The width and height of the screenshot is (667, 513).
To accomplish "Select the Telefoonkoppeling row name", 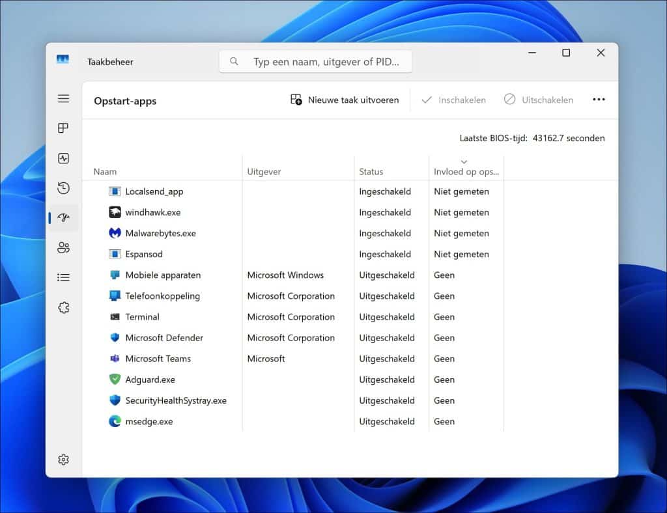I will pyautogui.click(x=162, y=296).
